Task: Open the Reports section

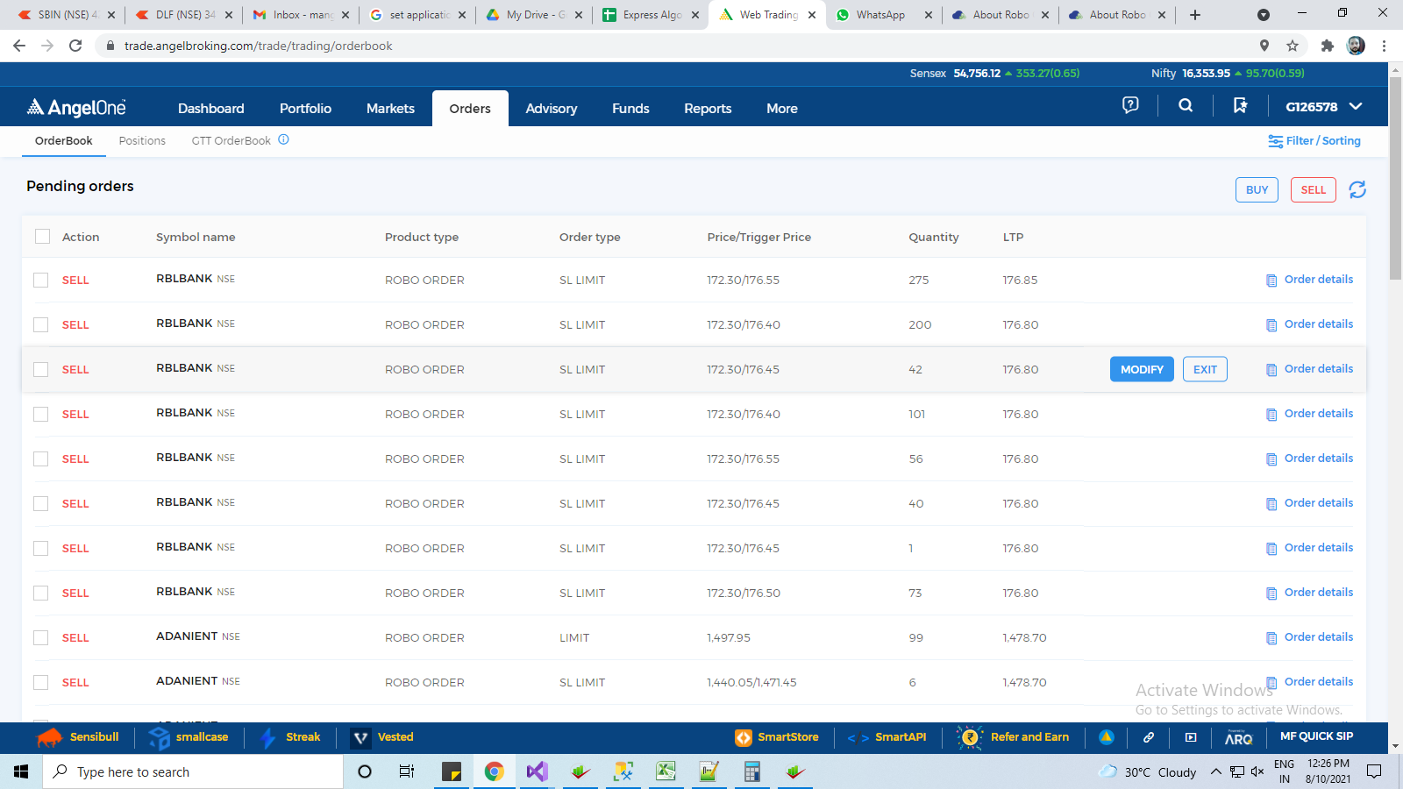Action: 708,109
